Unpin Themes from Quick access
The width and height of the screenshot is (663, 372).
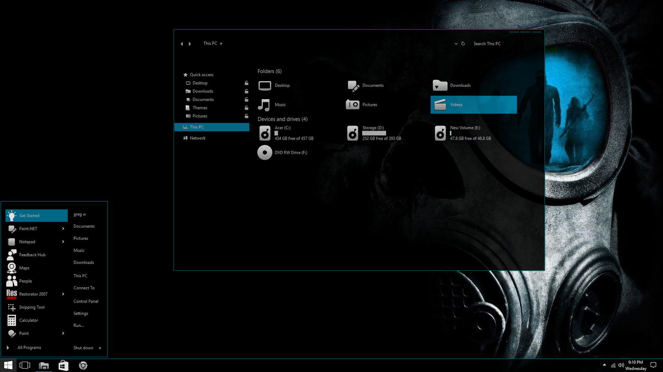[x=246, y=107]
